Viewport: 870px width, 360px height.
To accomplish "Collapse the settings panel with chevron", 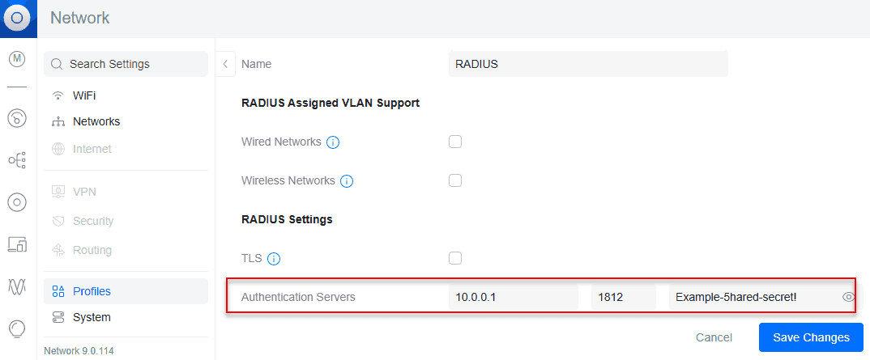I will pos(226,64).
